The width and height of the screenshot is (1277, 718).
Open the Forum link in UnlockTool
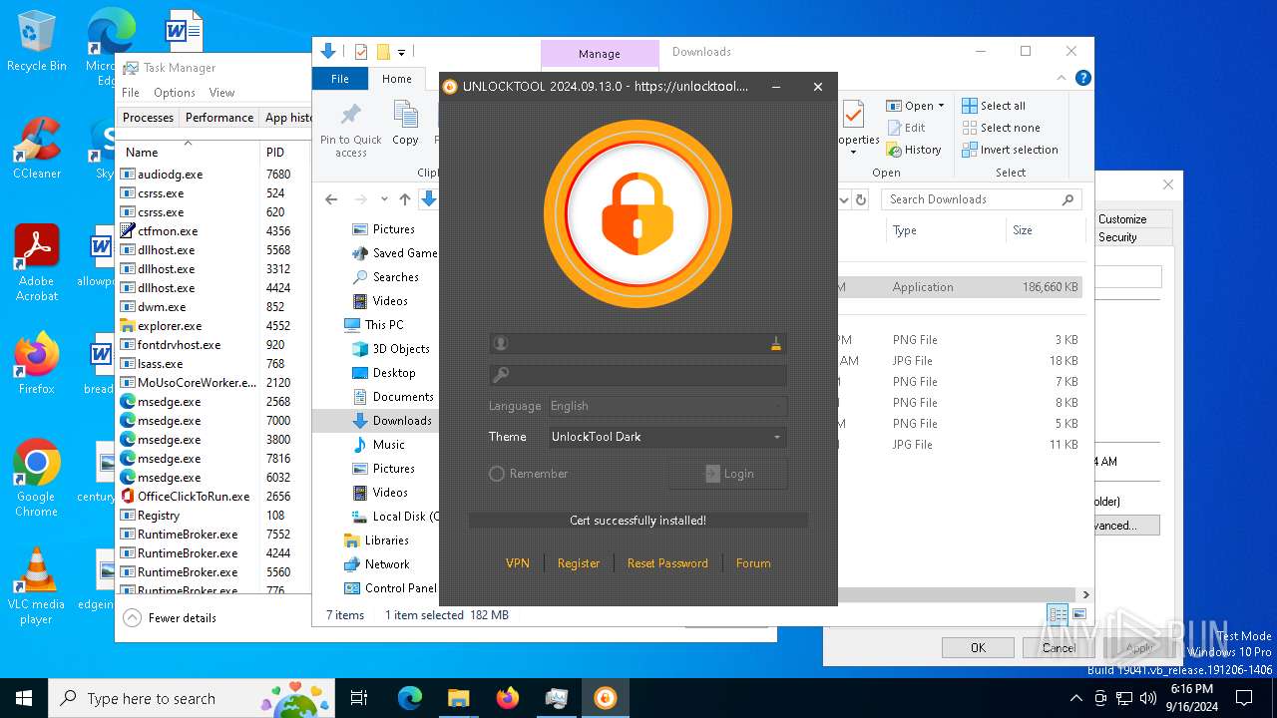753,563
